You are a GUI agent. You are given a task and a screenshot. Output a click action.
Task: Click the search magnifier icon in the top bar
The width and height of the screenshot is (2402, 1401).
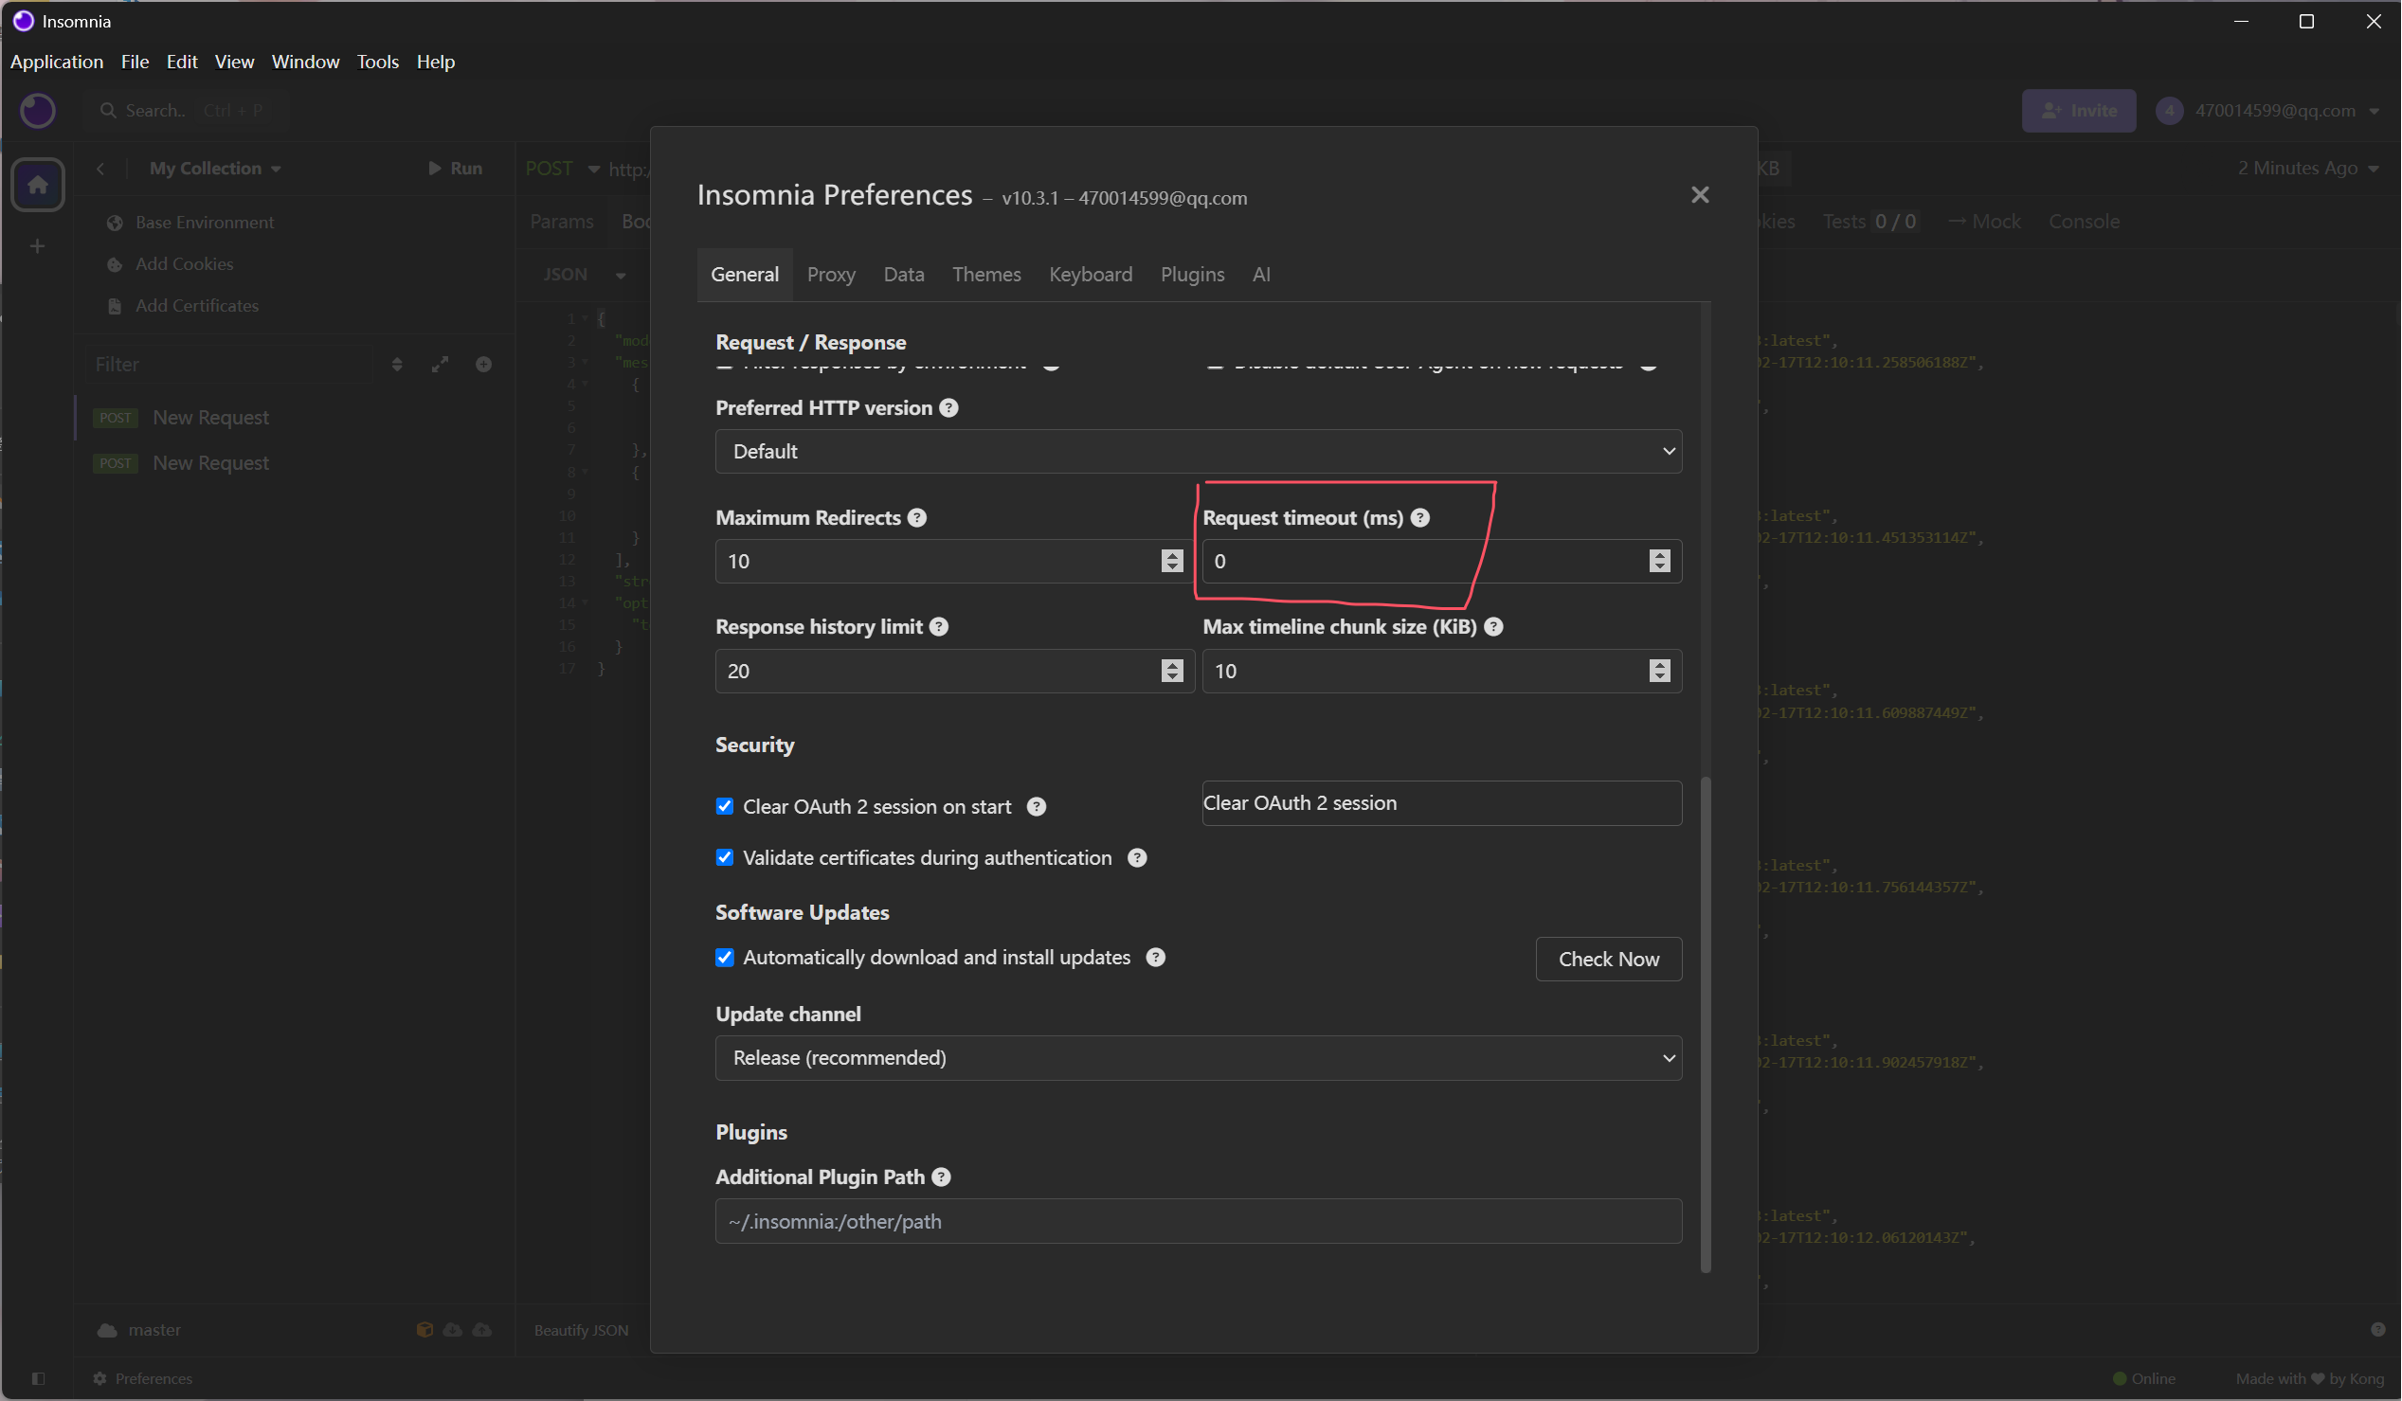[x=108, y=111]
